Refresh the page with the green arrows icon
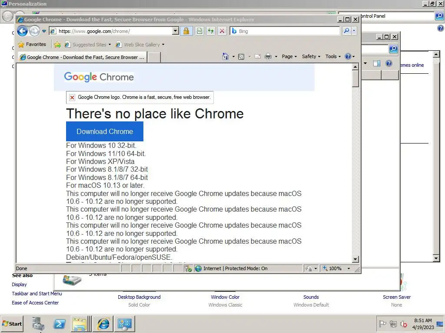This screenshot has height=333, width=445. click(211, 31)
